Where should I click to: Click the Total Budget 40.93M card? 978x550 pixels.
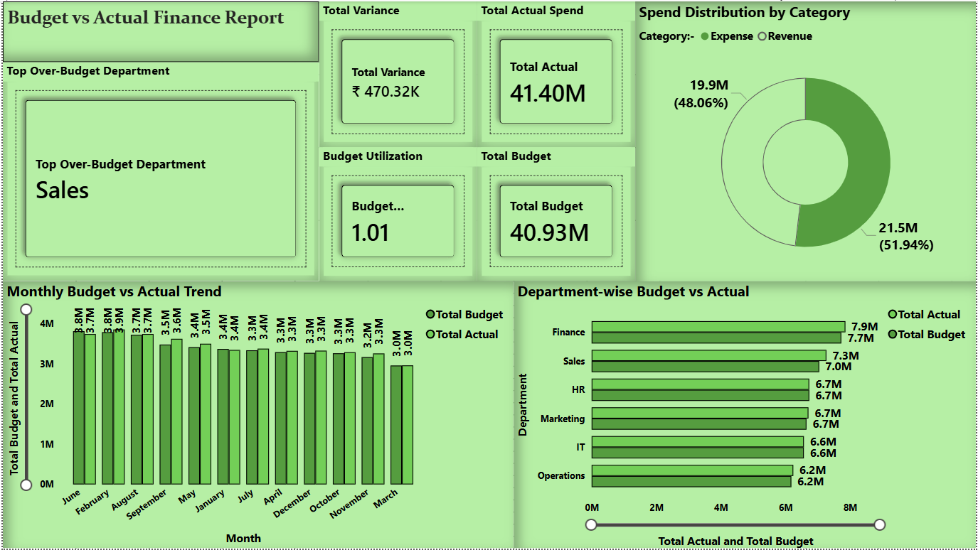click(x=555, y=221)
